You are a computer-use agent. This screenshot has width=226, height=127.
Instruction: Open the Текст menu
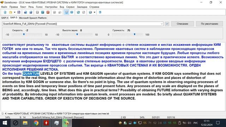23,7
